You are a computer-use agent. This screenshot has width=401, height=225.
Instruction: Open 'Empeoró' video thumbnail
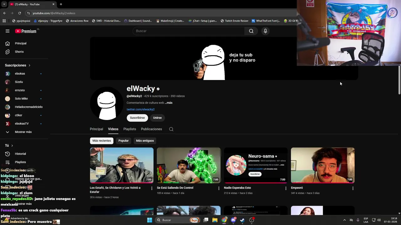click(323, 165)
